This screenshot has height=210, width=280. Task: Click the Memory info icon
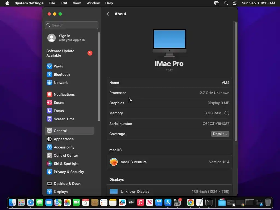[227, 113]
